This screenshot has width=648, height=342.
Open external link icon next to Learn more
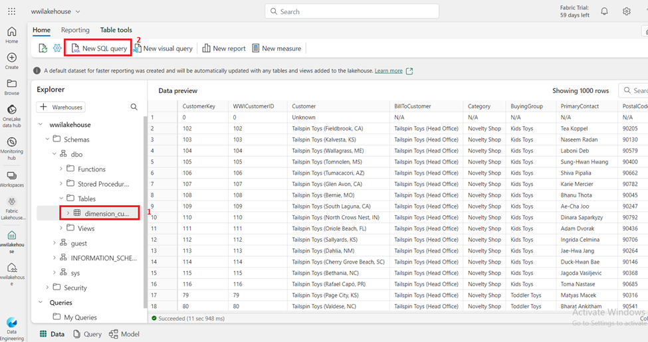point(409,71)
